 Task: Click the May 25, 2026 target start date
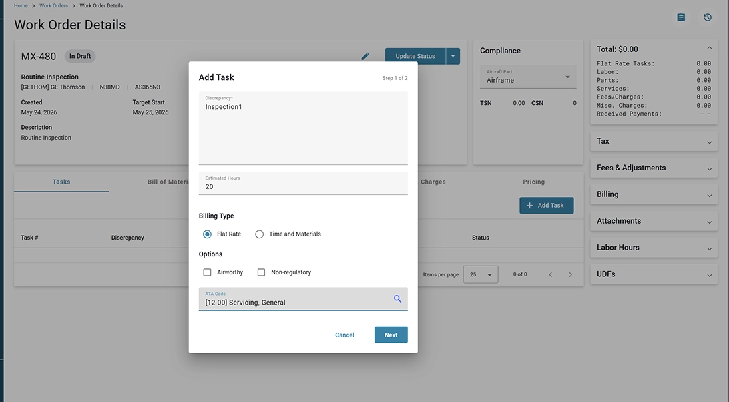[150, 112]
